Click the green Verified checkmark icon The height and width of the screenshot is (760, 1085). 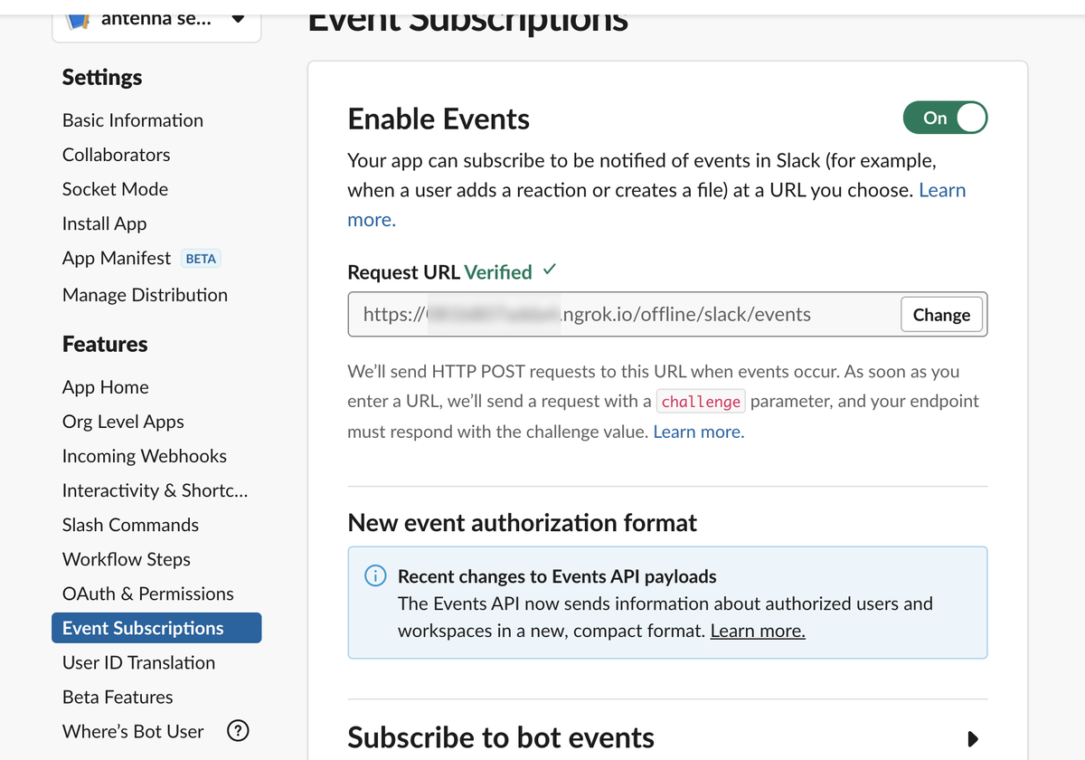click(550, 271)
